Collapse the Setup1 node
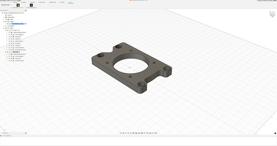This screenshot has width=277, height=146. [5, 30]
